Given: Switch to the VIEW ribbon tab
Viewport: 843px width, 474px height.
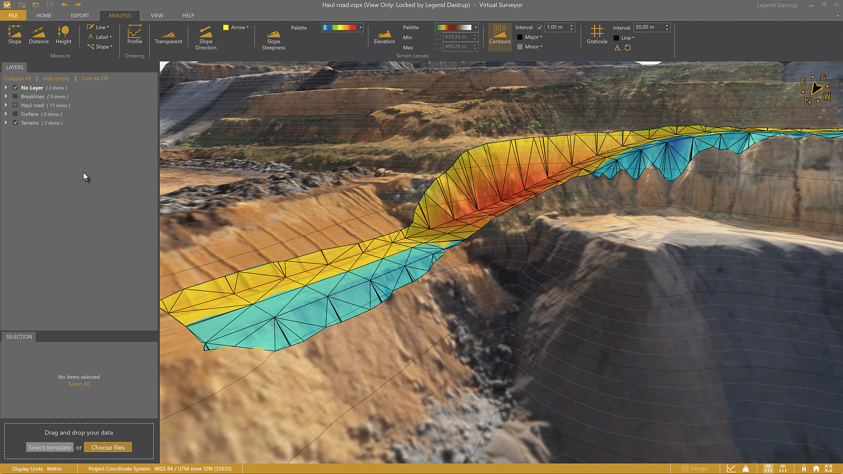Looking at the screenshot, I should pos(156,15).
